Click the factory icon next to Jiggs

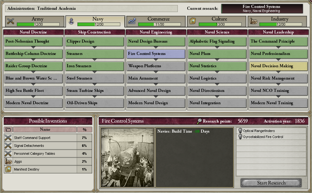click(8, 161)
